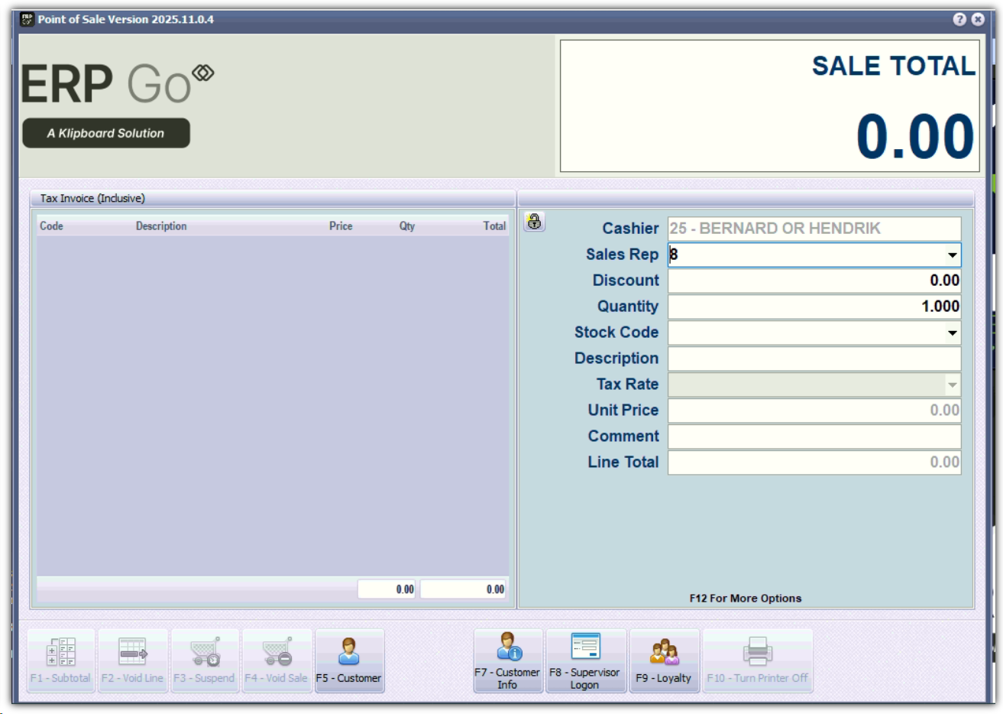
Task: Expand the Sales Rep dropdown arrow
Action: coord(952,255)
